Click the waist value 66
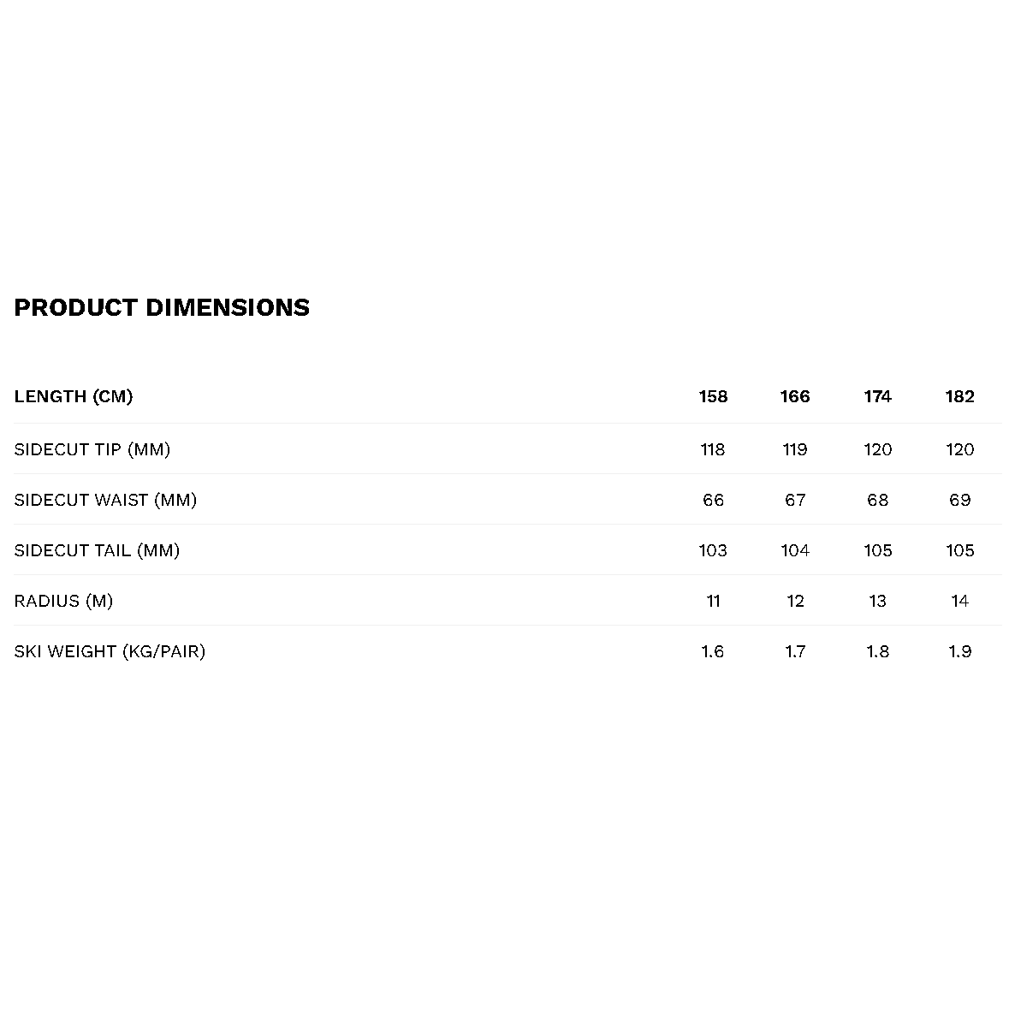Screen dimensions: 1009x1009 (x=713, y=500)
